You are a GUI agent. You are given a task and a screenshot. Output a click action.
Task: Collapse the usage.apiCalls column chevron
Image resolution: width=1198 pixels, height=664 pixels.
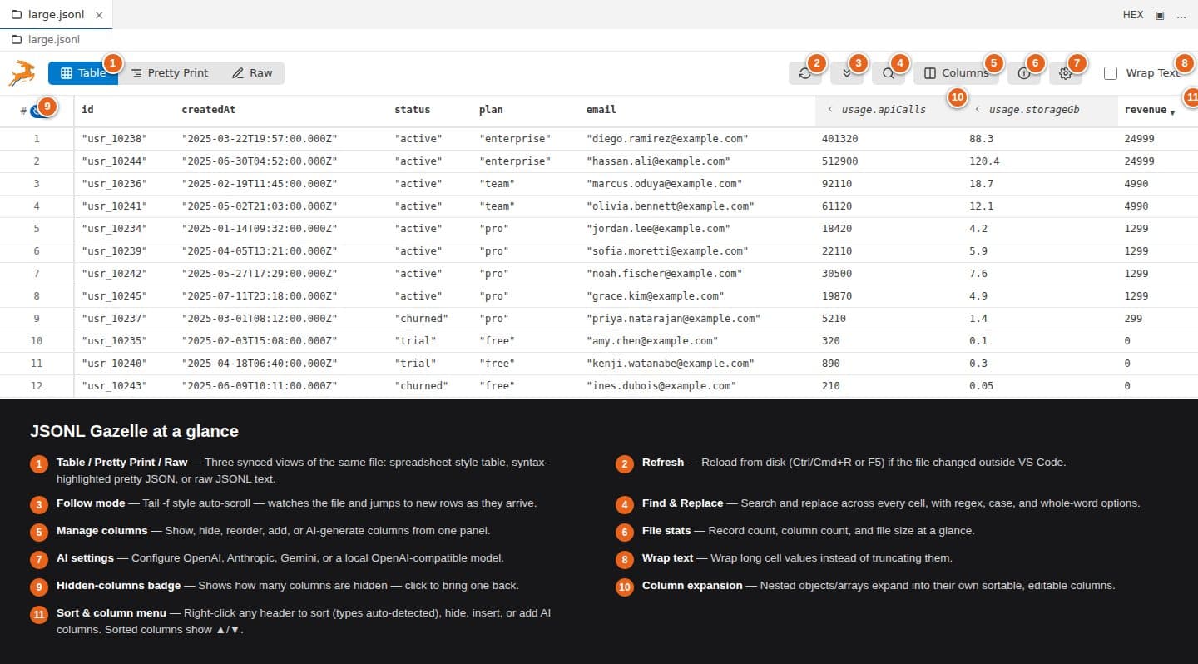[829, 110]
